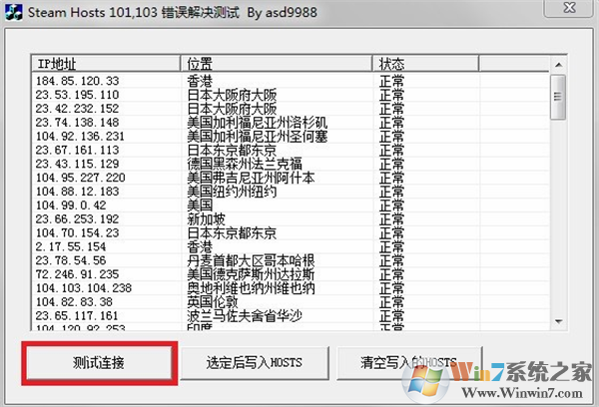The width and height of the screenshot is (599, 407).
Task: Select the row with IP 72.246.91.235
Action: tap(291, 274)
